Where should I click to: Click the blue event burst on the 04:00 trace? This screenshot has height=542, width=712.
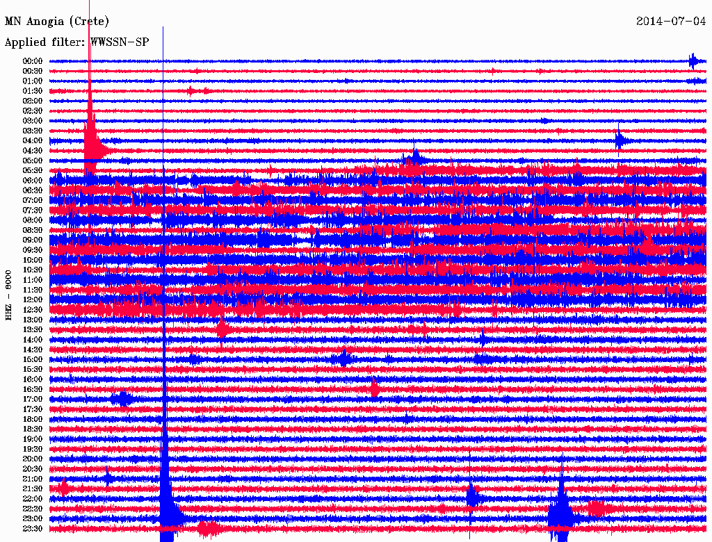[x=620, y=140]
